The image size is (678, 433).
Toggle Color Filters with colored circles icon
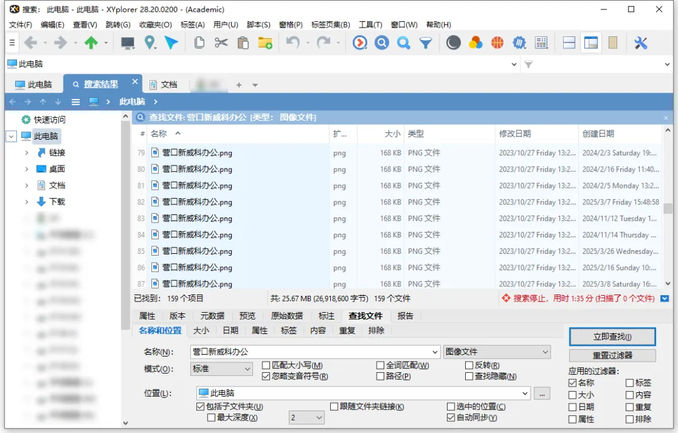pos(475,43)
